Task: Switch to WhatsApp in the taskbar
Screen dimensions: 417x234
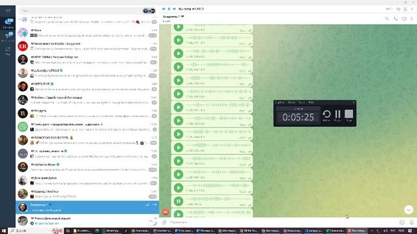Action: 111,231
